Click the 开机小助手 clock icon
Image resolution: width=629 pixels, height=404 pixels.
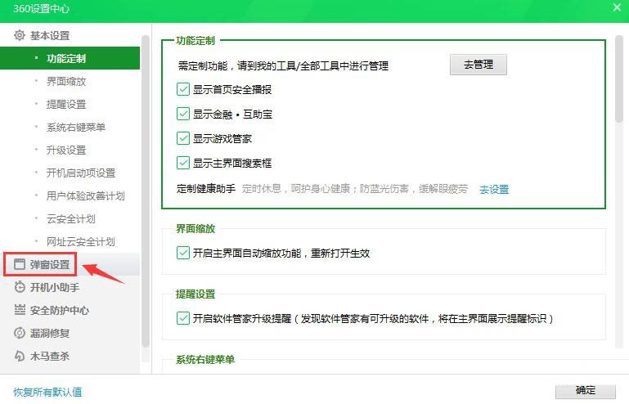click(20, 288)
